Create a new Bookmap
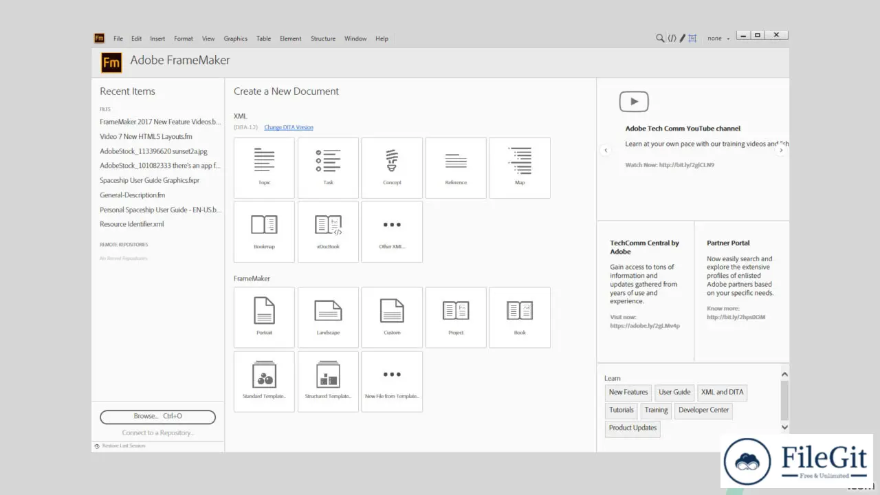 (264, 232)
